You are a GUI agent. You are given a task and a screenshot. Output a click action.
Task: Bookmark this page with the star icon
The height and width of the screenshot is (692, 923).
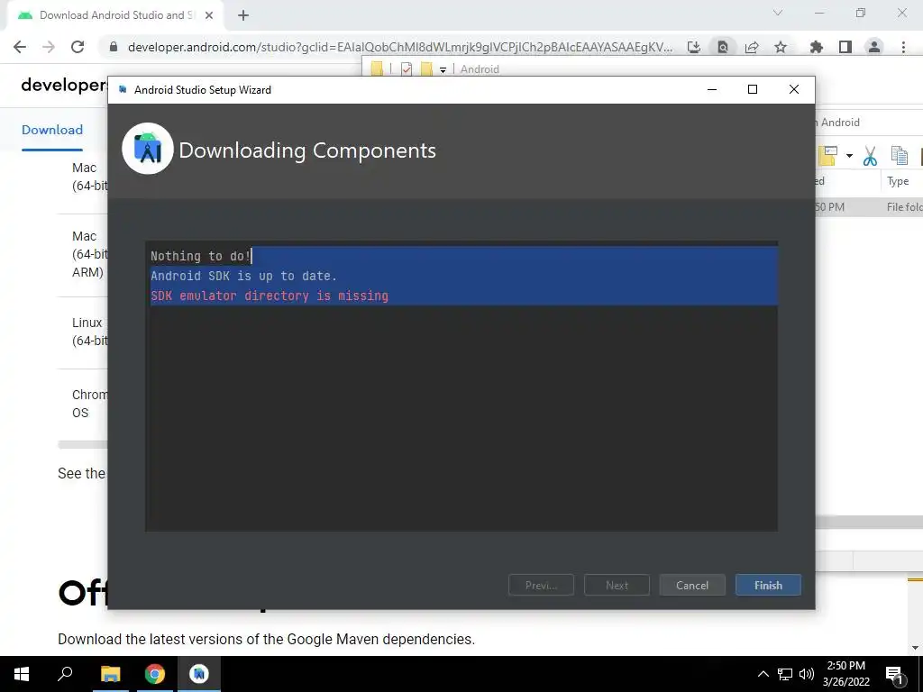pyautogui.click(x=781, y=47)
